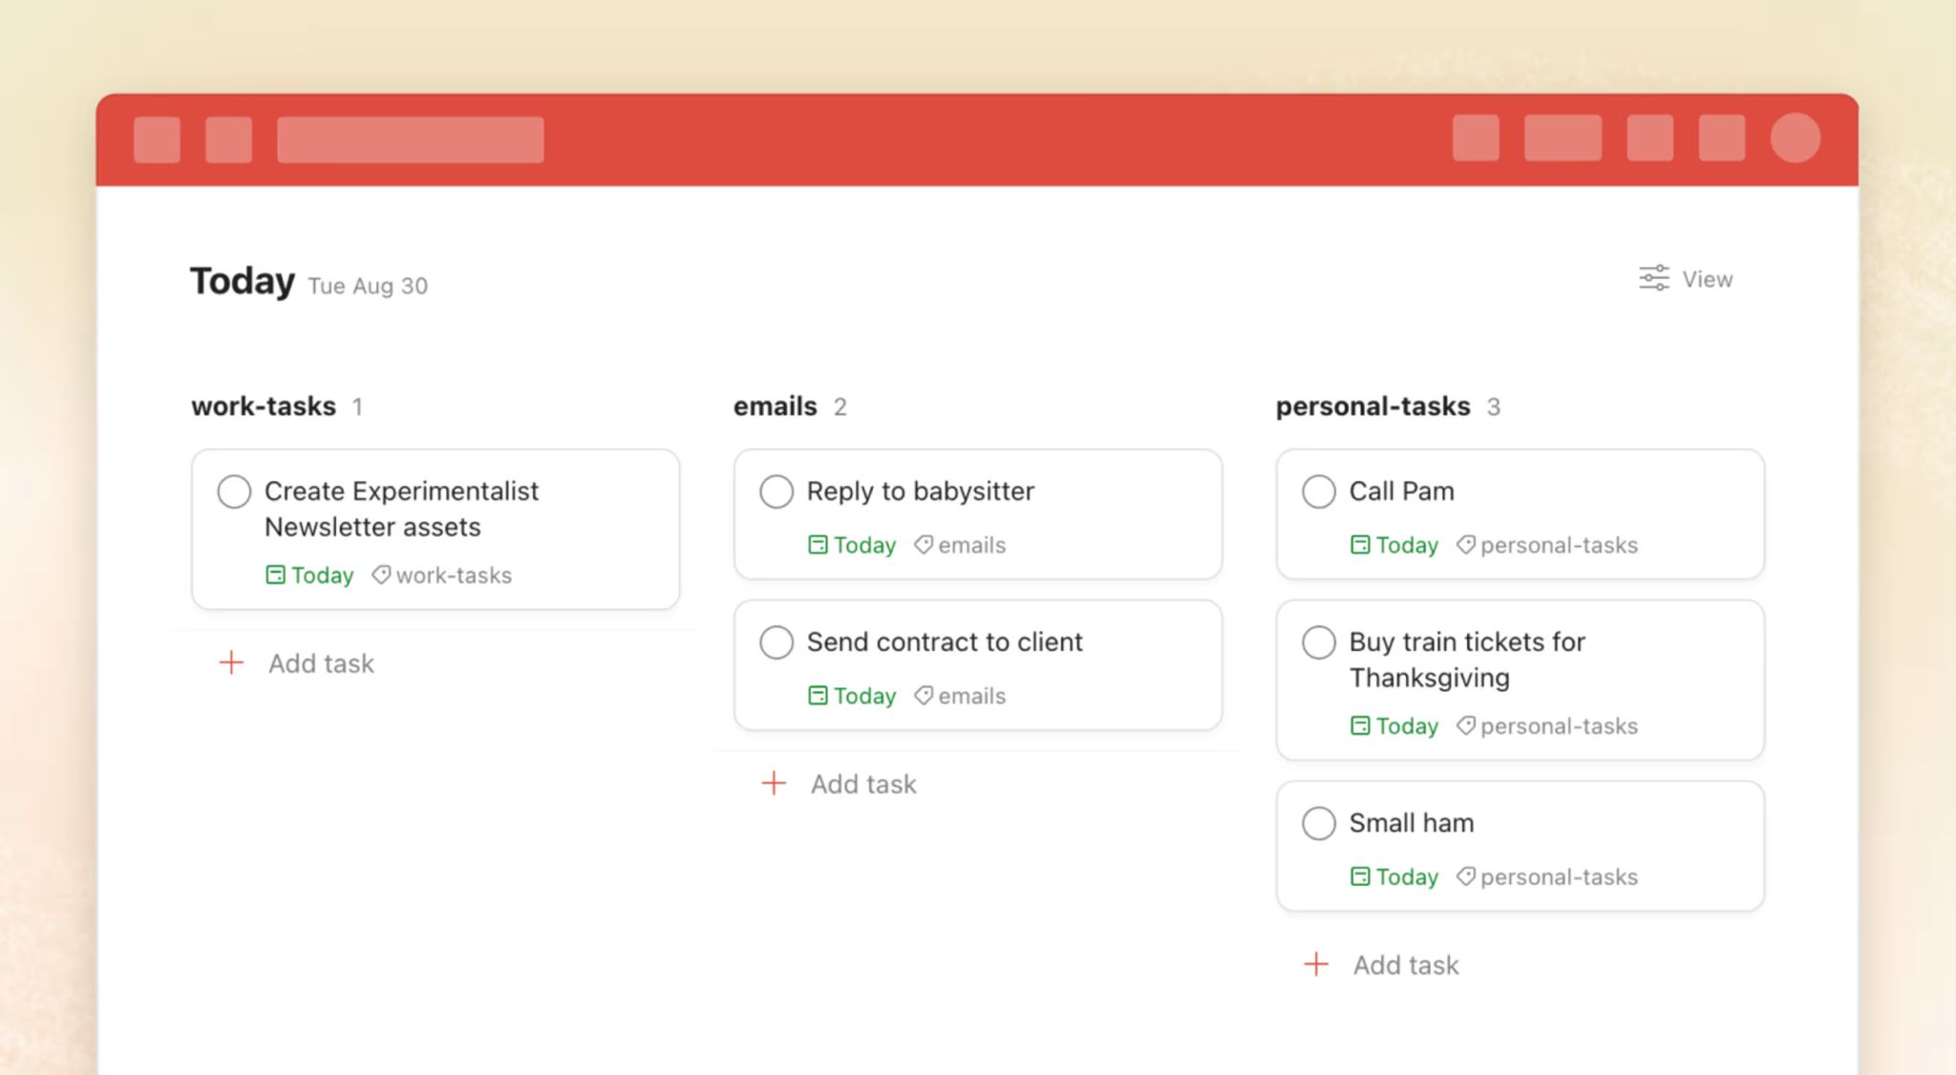Viewport: 1956px width, 1075px height.
Task: Click the calendar icon on 'Call Pam'
Action: [1359, 544]
